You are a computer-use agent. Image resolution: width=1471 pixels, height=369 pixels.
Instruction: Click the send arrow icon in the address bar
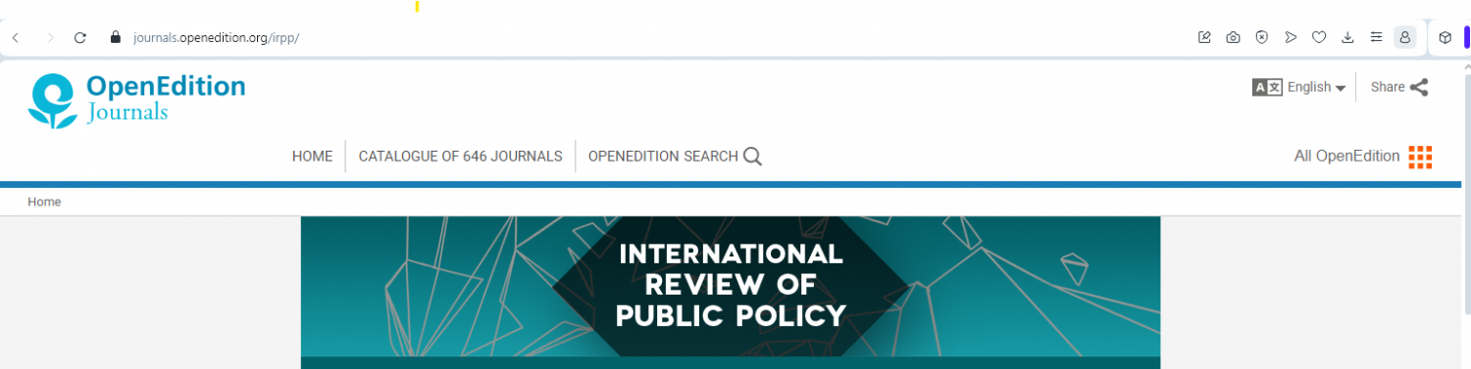tap(1291, 37)
